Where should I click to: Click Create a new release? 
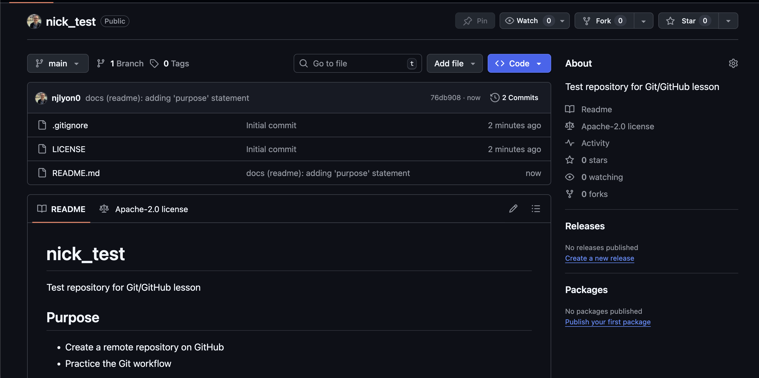click(x=600, y=258)
